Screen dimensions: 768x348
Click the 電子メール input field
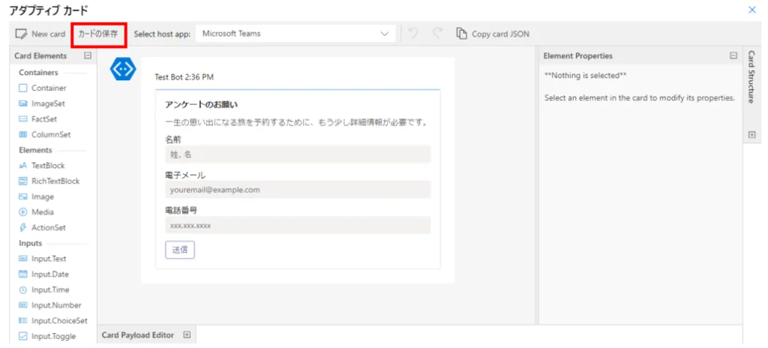point(298,190)
